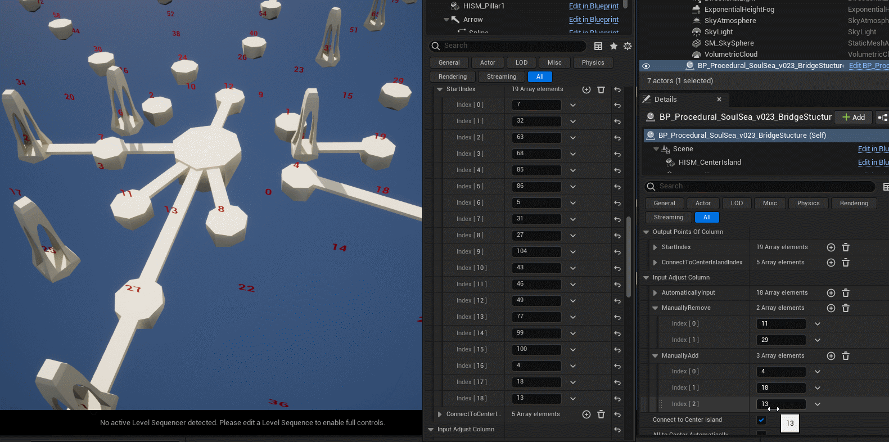Collapse the Scene component node

[656, 149]
